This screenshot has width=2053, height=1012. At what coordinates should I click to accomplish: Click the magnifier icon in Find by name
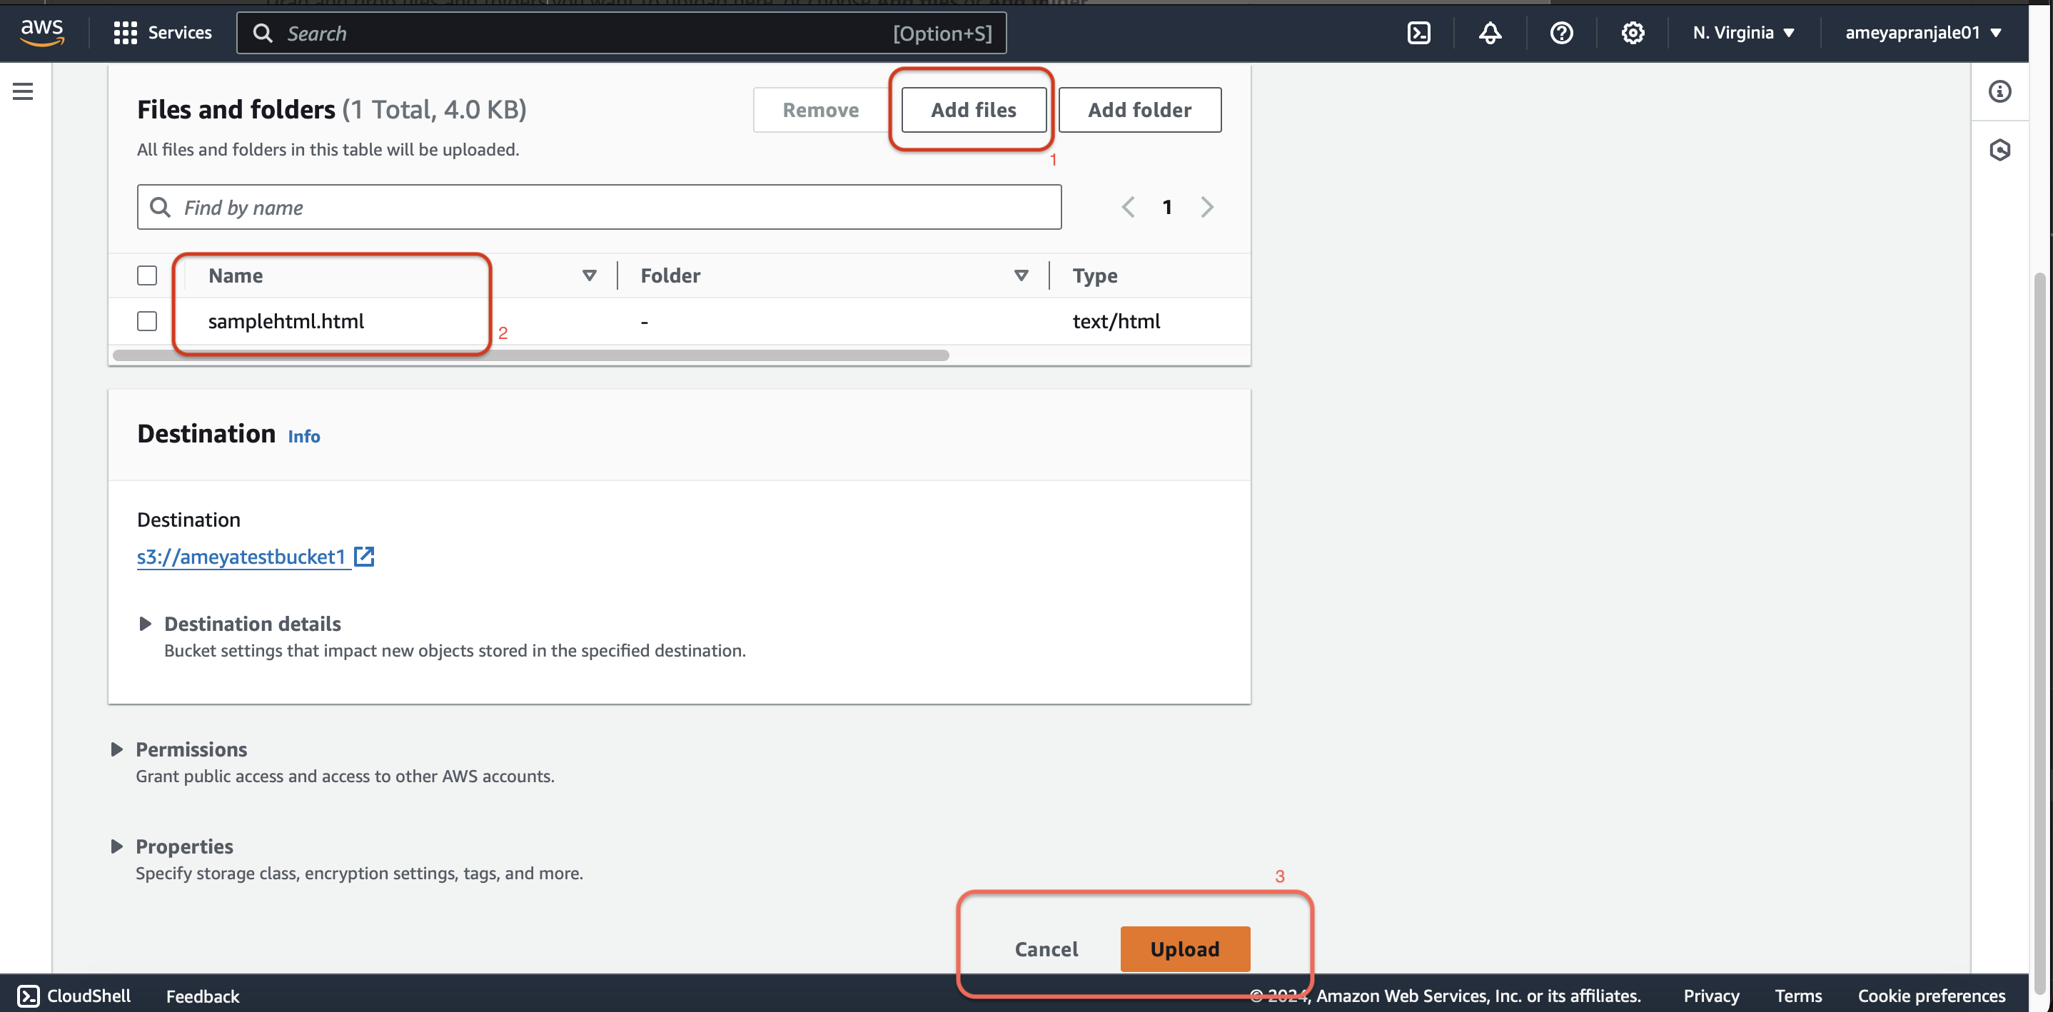click(160, 207)
